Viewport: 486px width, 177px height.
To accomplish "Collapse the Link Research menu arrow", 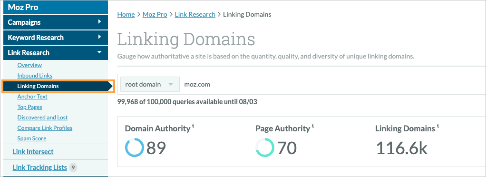I will coord(99,52).
